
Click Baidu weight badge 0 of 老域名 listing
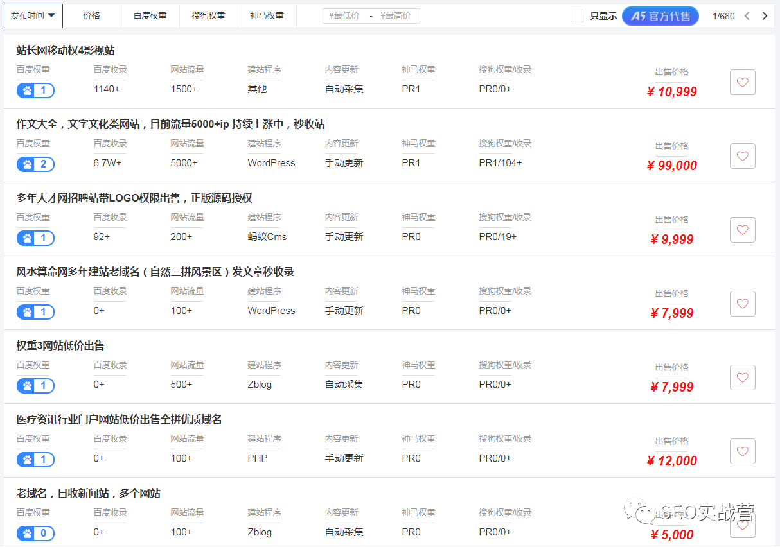click(x=35, y=534)
